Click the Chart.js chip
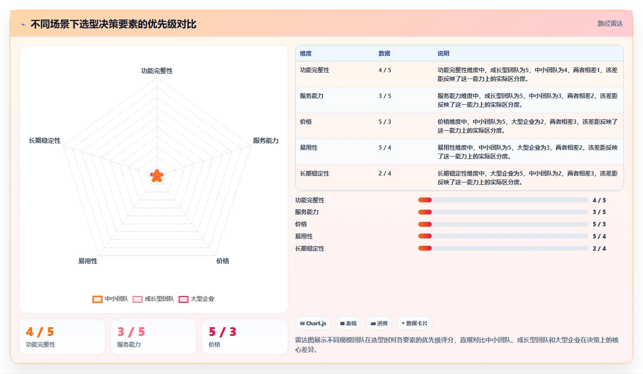 (313, 323)
